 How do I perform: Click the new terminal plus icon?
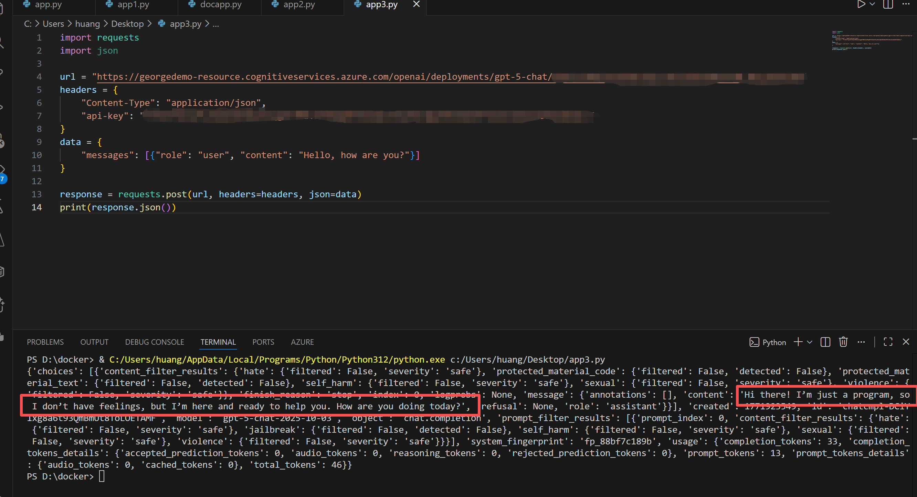pos(798,342)
